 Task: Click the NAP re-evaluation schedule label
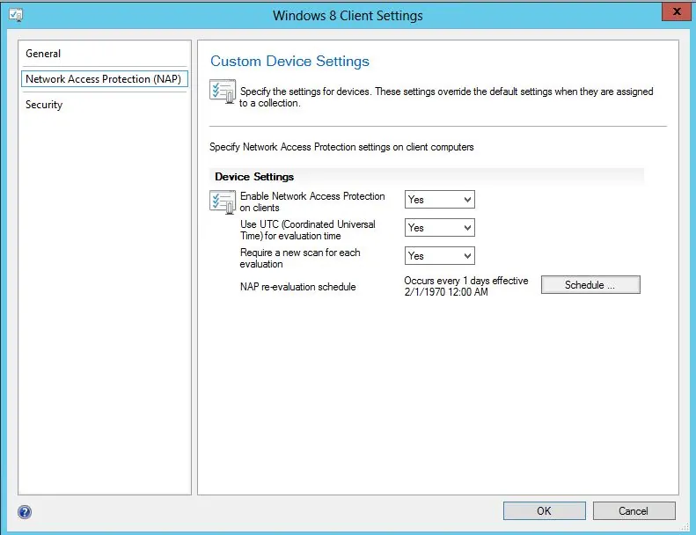coord(297,287)
